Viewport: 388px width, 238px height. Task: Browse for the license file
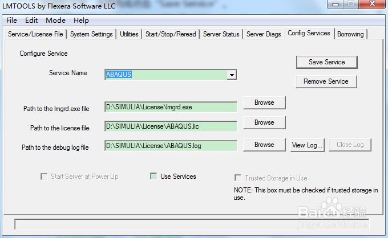[x=264, y=122]
